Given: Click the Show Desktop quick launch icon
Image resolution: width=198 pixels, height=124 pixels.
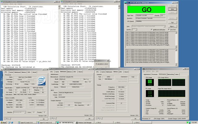Looking at the screenshot, I should click(9, 122).
